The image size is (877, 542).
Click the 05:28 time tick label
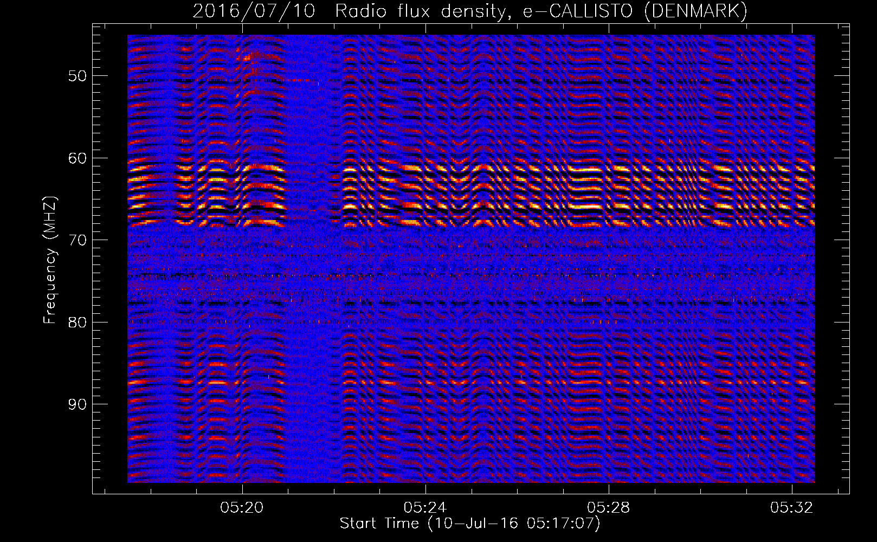click(x=609, y=507)
